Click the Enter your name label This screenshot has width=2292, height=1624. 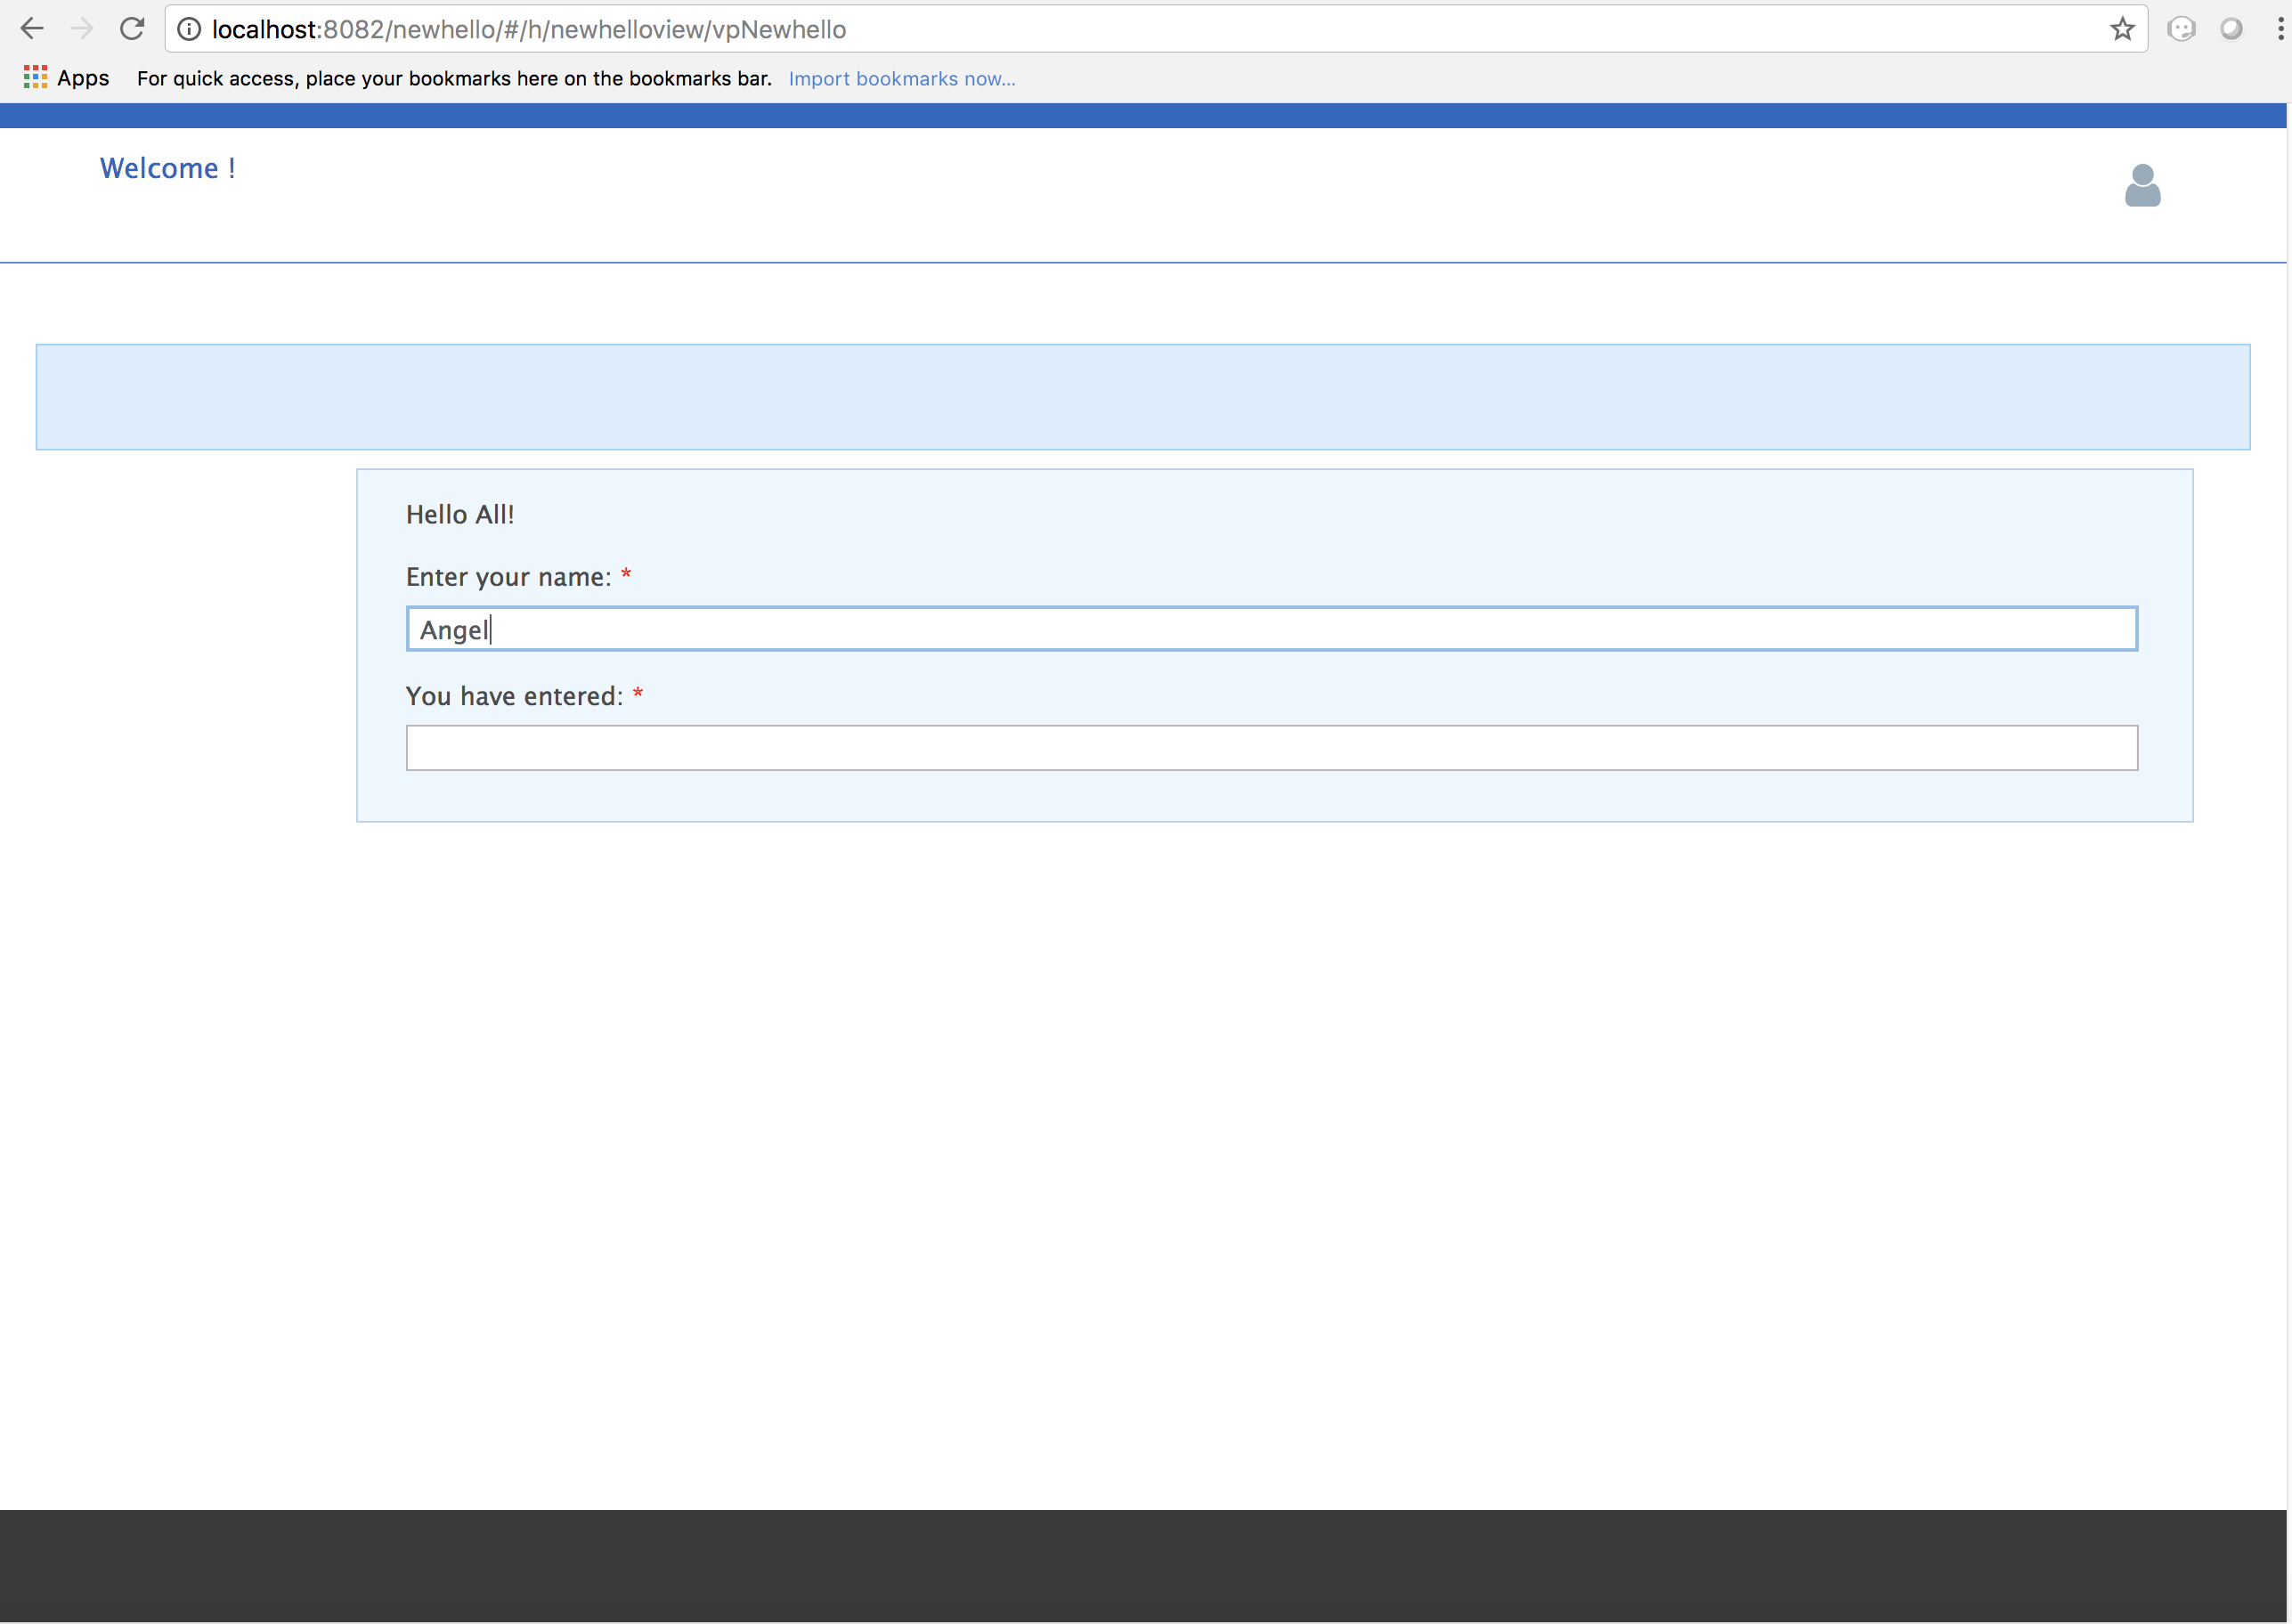coord(508,577)
